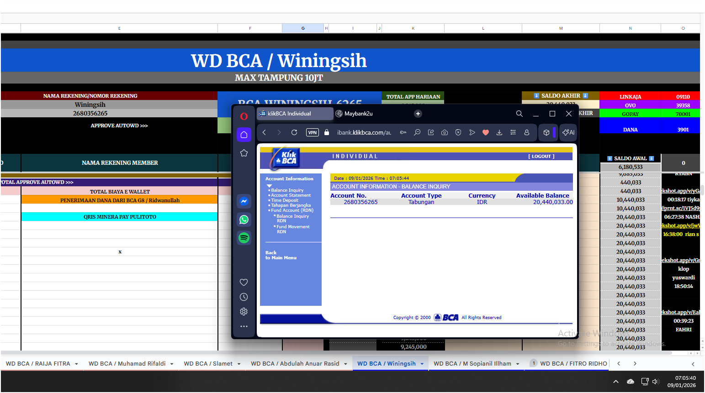This screenshot has height=393, width=705.
Task: Toggle the Opera VPN badge
Action: 313,132
